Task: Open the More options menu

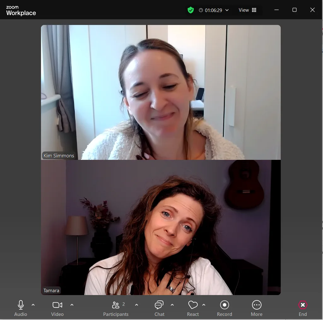Action: pyautogui.click(x=256, y=305)
